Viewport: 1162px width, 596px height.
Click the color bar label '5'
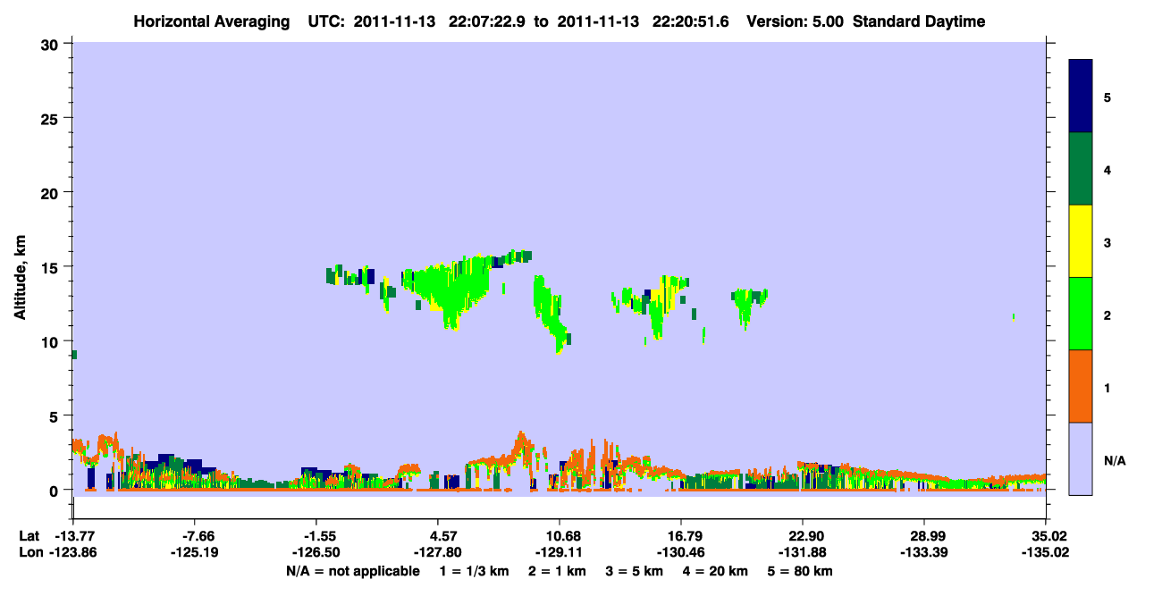coord(1107,97)
